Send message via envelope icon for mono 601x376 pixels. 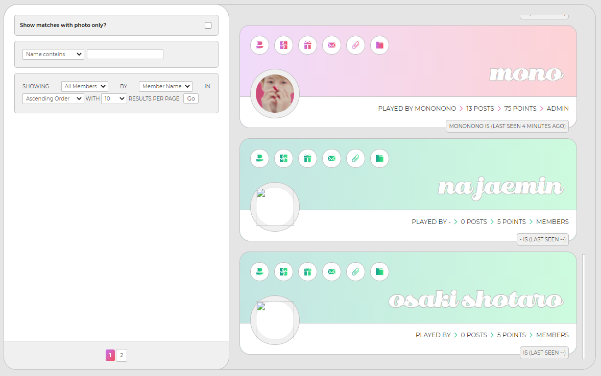point(331,45)
